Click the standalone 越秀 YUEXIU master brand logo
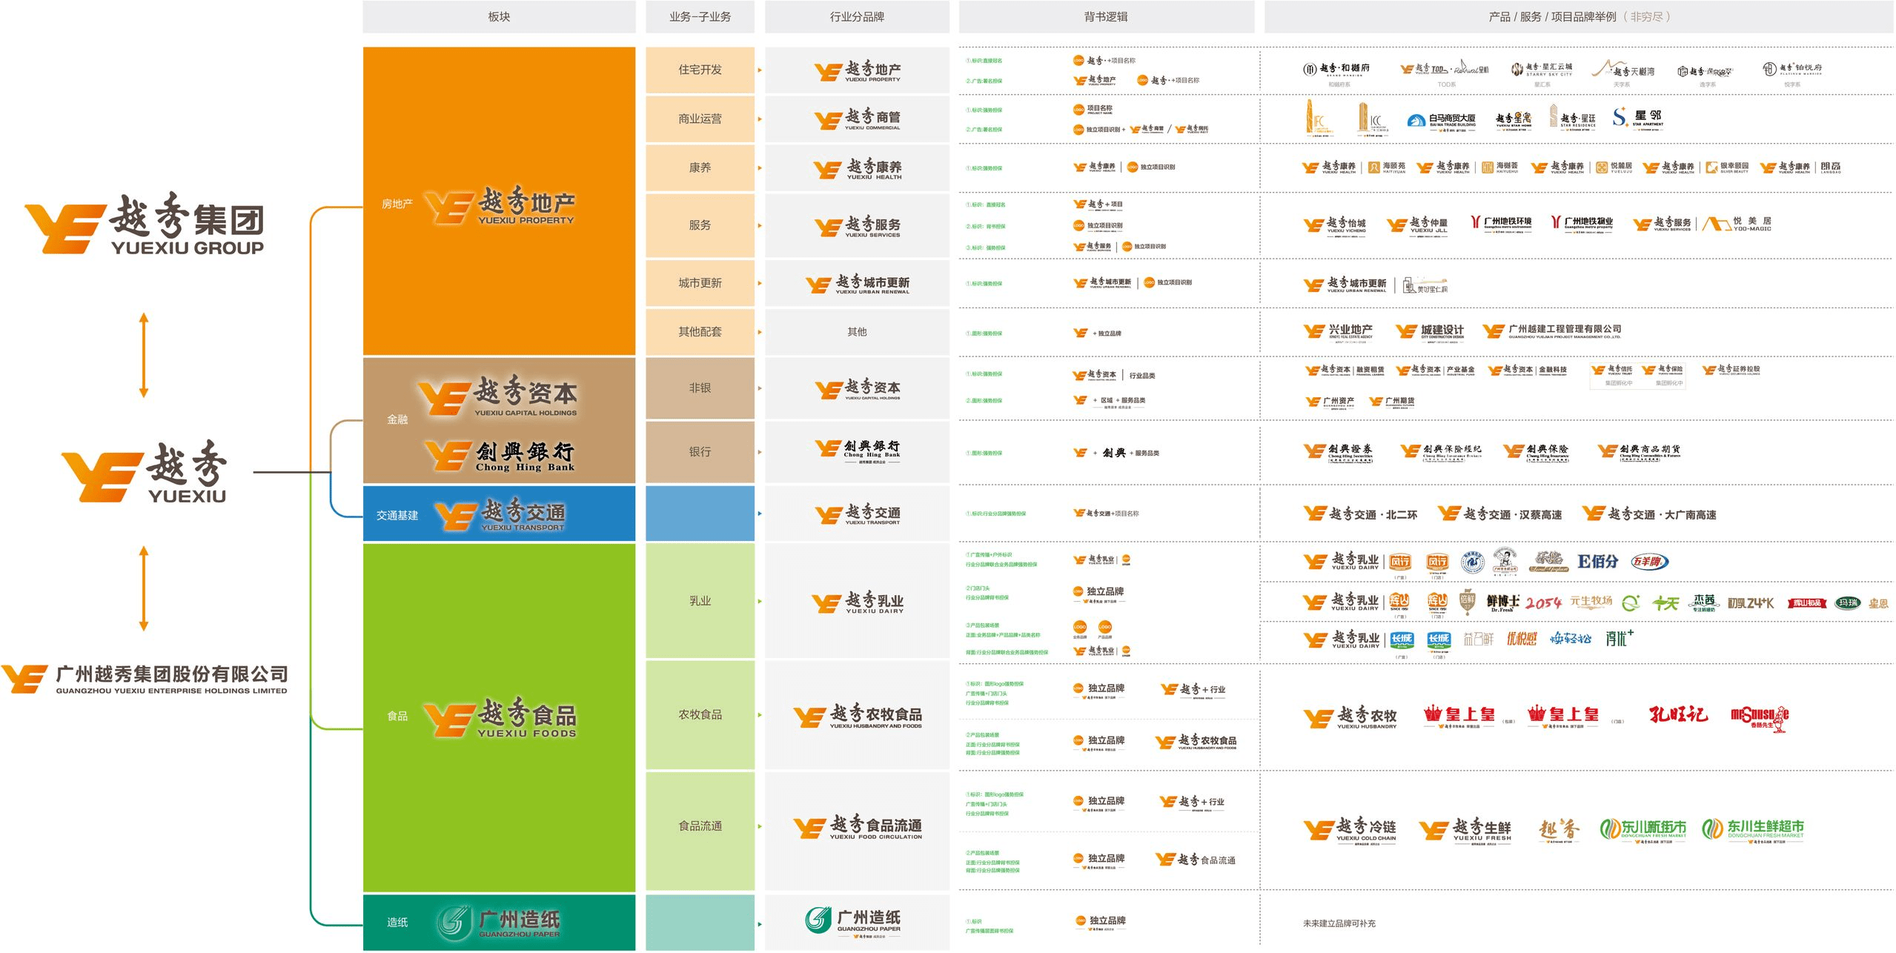The image size is (1896, 953). pyautogui.click(x=145, y=472)
